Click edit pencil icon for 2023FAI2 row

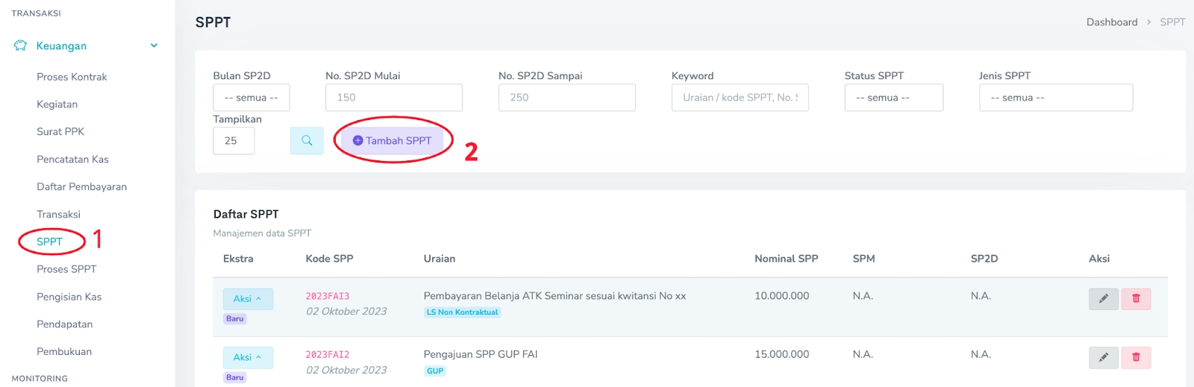point(1103,358)
